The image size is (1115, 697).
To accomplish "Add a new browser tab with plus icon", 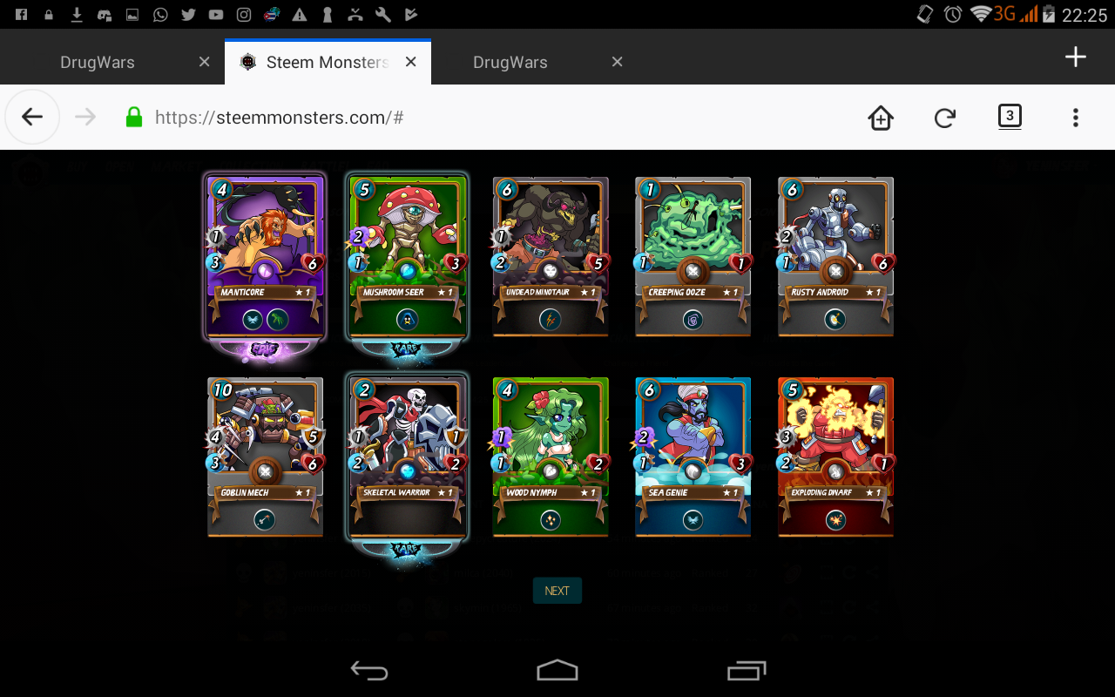I will click(1076, 58).
